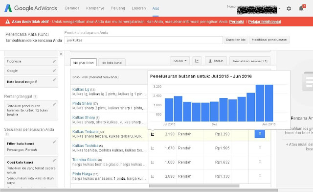
Task: Click the Rp1.330 bid value
Action: (222, 176)
